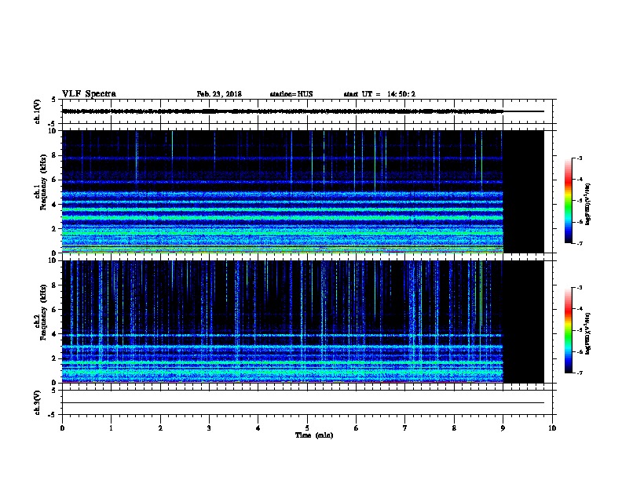Image resolution: width=622 pixels, height=480 pixels.
Task: Click the "-3" tick on upper color bar
Action: (x=579, y=158)
